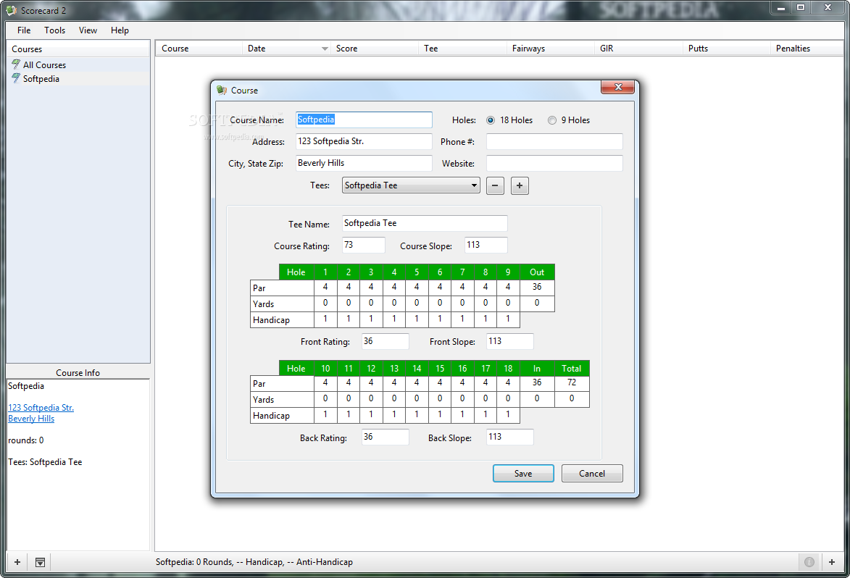Viewport: 850px width, 578px height.
Task: Click Par cell for hole 1
Action: [x=325, y=287]
